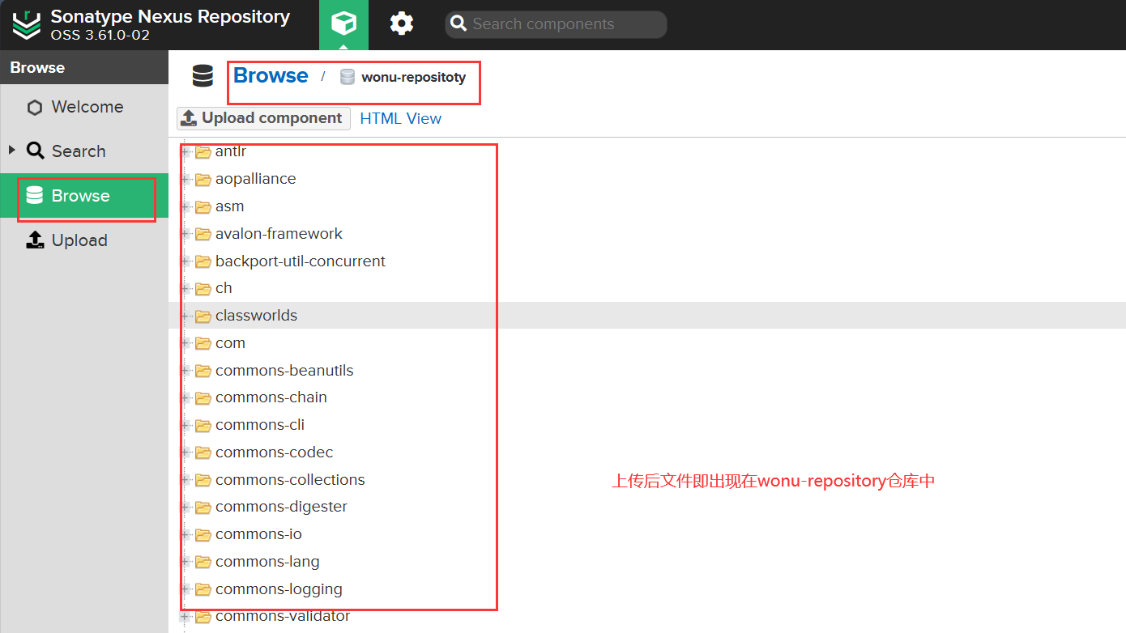Select the commons-validator folder label

coord(283,617)
